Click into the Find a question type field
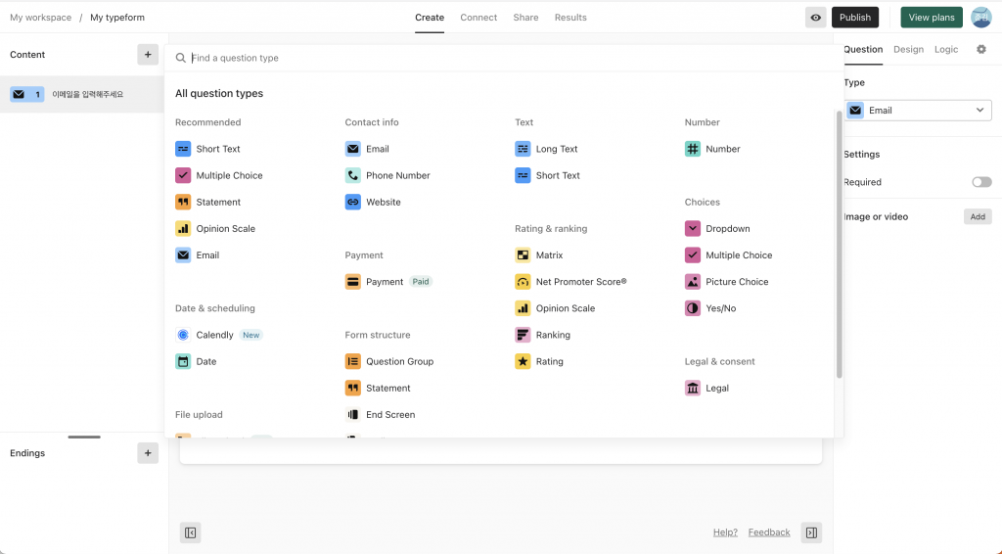This screenshot has height=554, width=1002. point(505,58)
